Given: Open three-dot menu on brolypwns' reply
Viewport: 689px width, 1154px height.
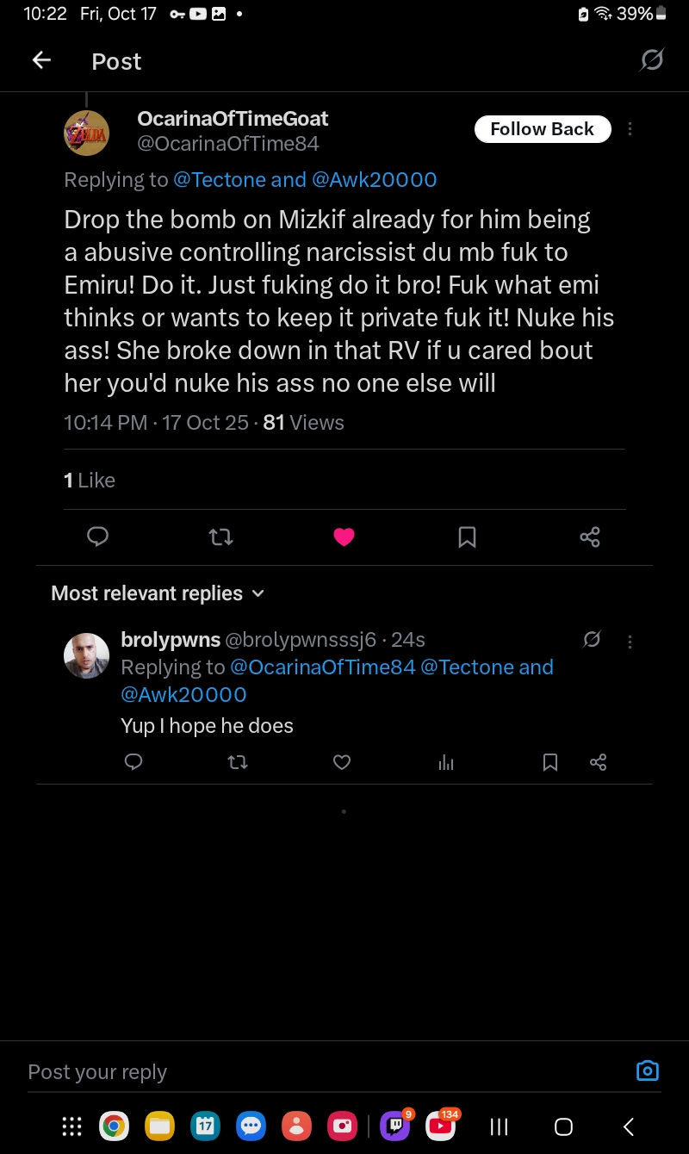Looking at the screenshot, I should click(630, 642).
